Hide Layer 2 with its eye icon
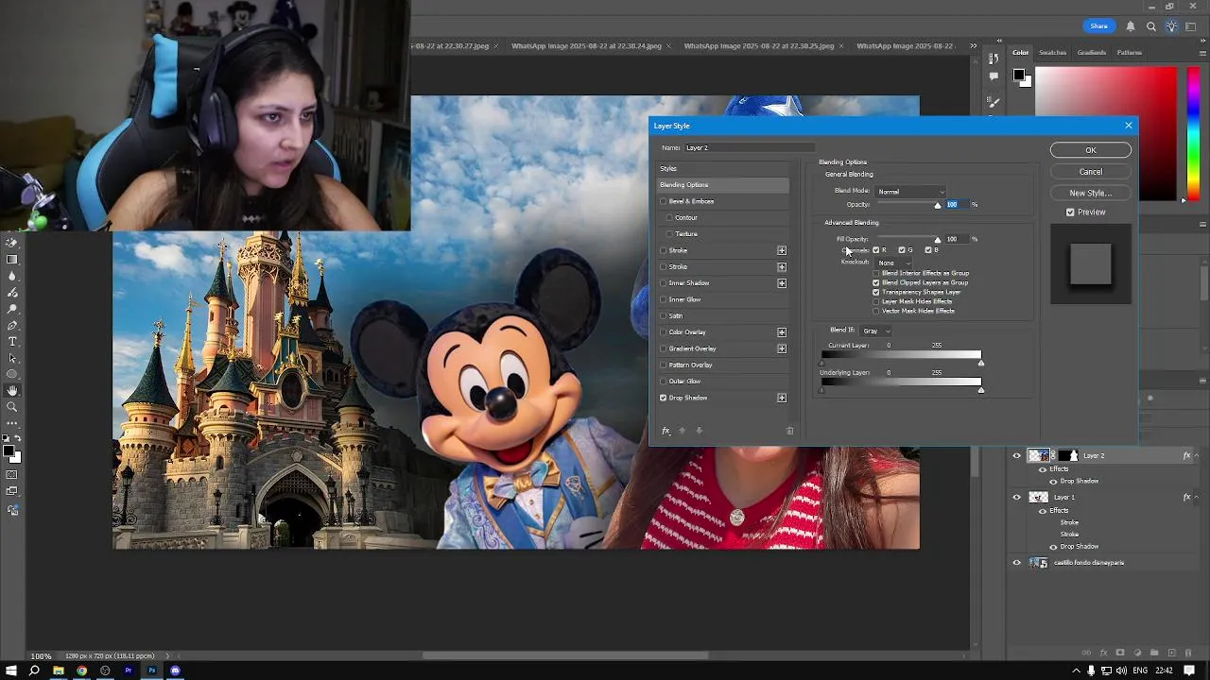This screenshot has height=680, width=1210. coord(1017,455)
